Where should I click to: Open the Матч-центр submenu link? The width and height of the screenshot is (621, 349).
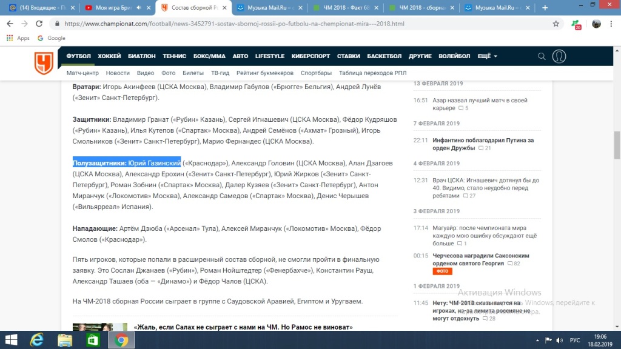(x=82, y=73)
